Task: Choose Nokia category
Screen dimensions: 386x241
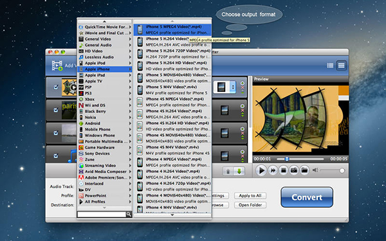Action: tap(105, 118)
